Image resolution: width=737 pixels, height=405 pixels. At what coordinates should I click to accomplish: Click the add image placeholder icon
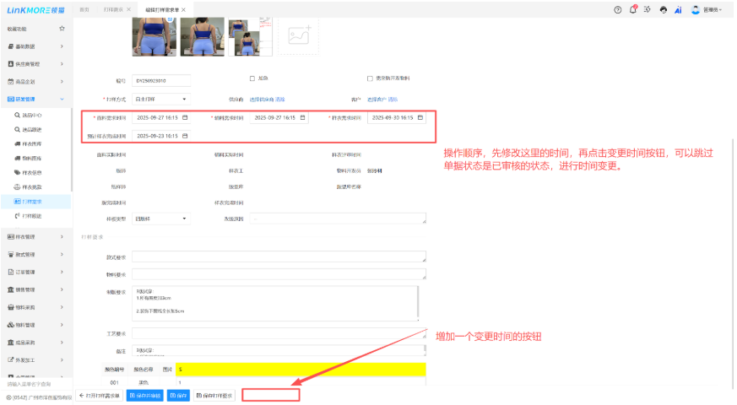297,35
